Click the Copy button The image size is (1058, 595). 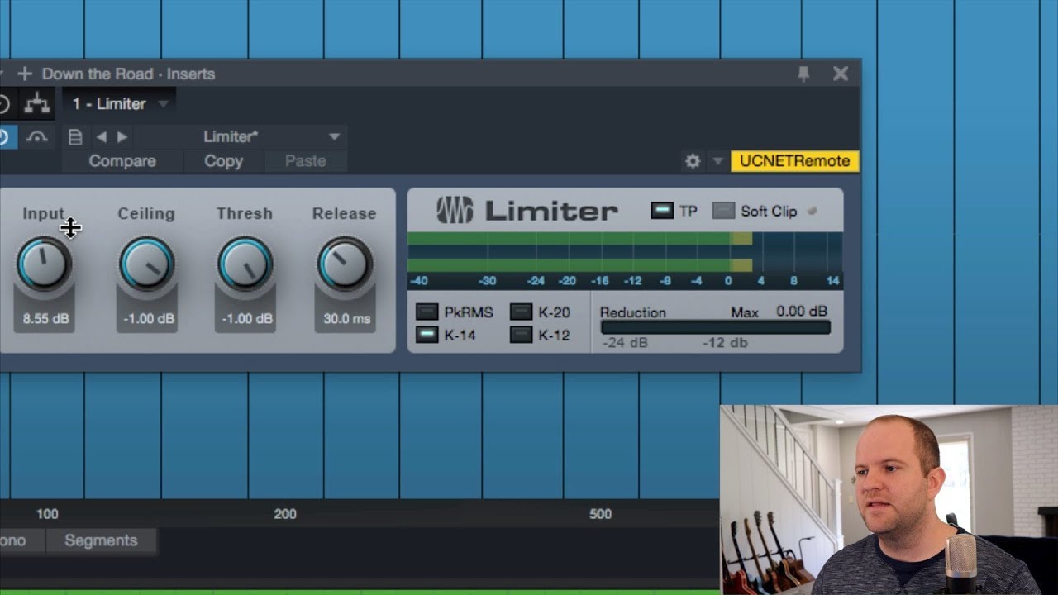pyautogui.click(x=223, y=161)
